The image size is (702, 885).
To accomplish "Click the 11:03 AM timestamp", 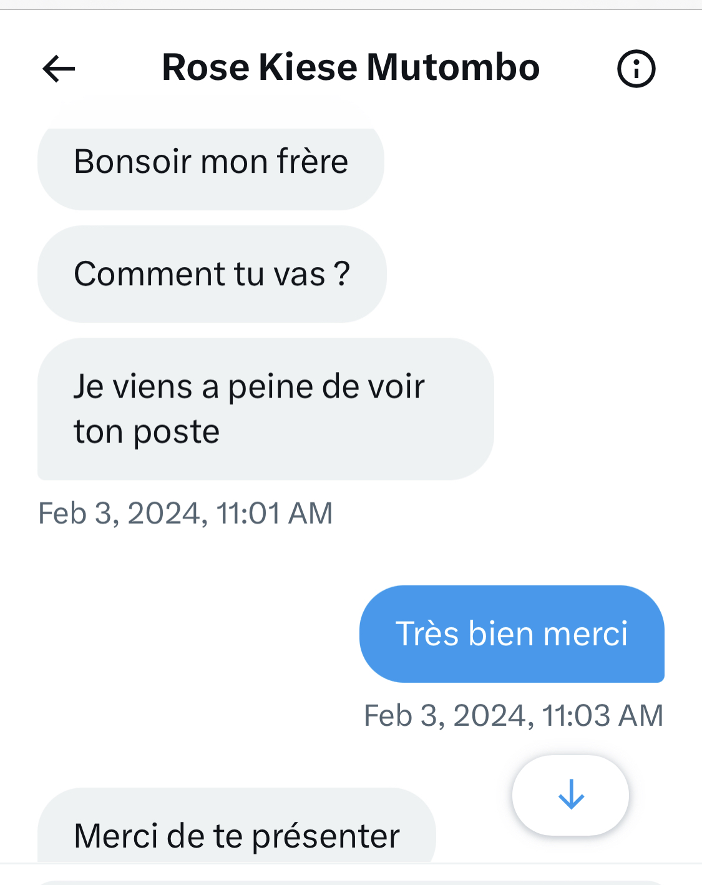I will 513,715.
